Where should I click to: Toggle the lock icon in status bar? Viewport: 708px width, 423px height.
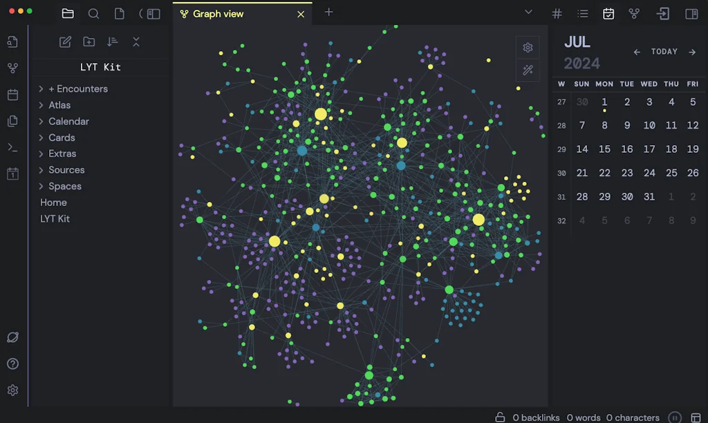(x=500, y=417)
